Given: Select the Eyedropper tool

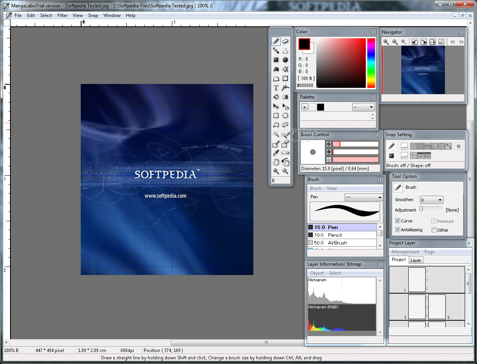Looking at the screenshot, I should (x=276, y=153).
